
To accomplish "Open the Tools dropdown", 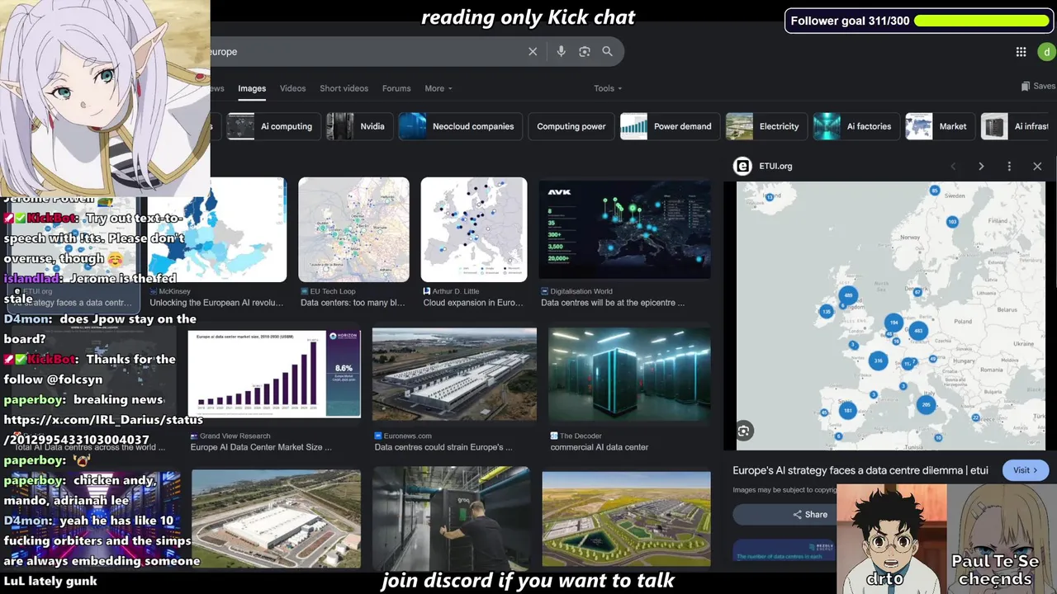I will coord(608,88).
